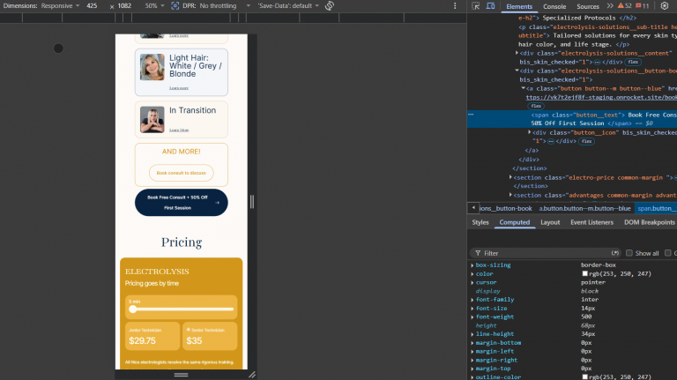Image resolution: width=677 pixels, height=380 pixels.
Task: Switch to the Elements tab
Action: [x=519, y=6]
